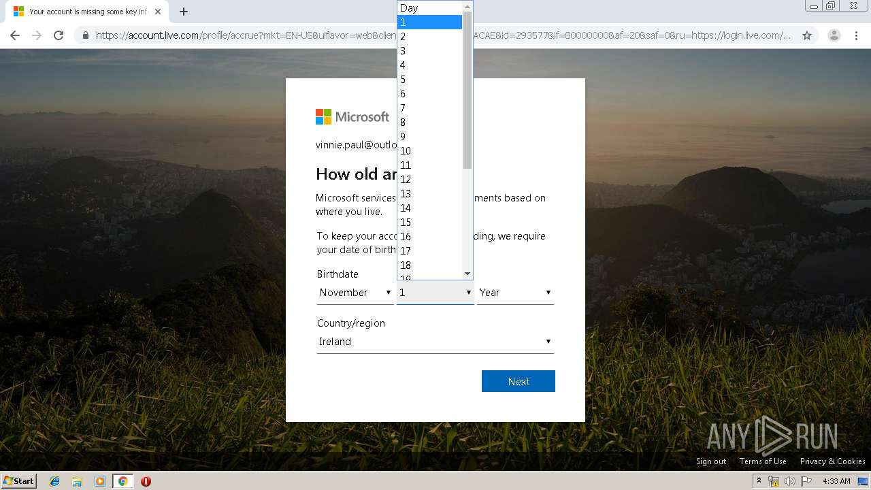The height and width of the screenshot is (490, 871).
Task: Choose day 3 in the list
Action: click(429, 51)
